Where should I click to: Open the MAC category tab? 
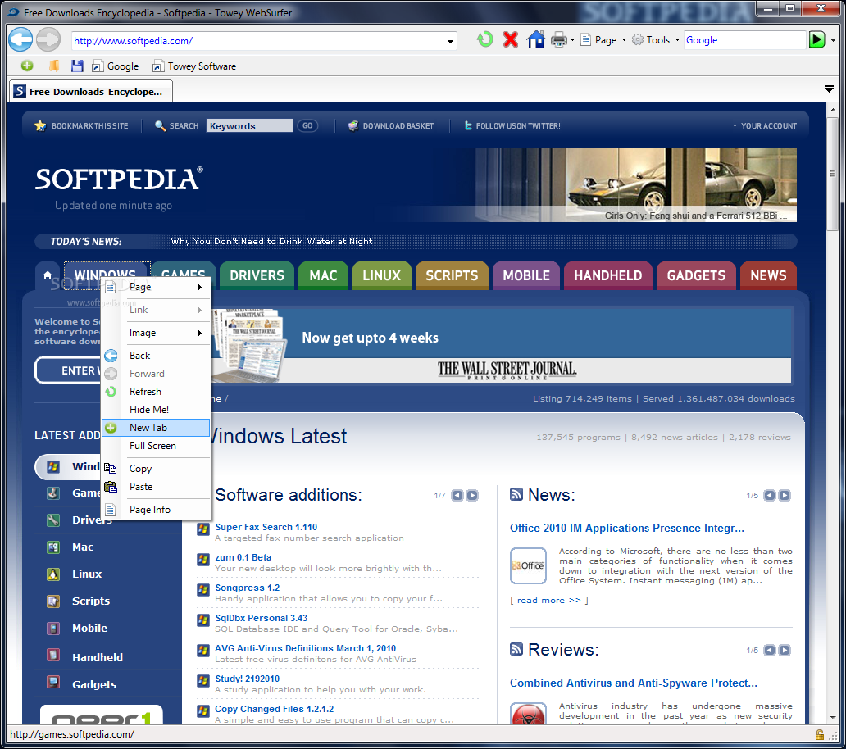coord(323,275)
